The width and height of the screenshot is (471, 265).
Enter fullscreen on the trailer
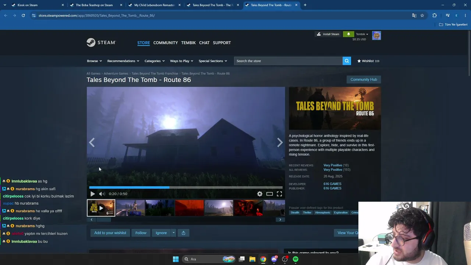(279, 194)
